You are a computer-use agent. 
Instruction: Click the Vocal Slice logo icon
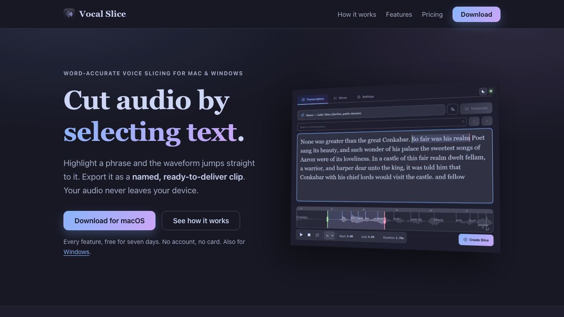tap(69, 14)
